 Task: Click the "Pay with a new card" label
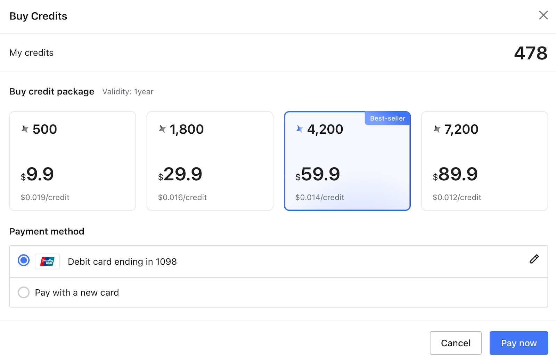(x=77, y=293)
